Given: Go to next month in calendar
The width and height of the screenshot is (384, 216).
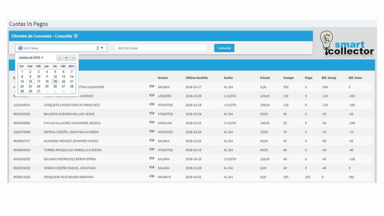Looking at the screenshot, I should (73, 58).
